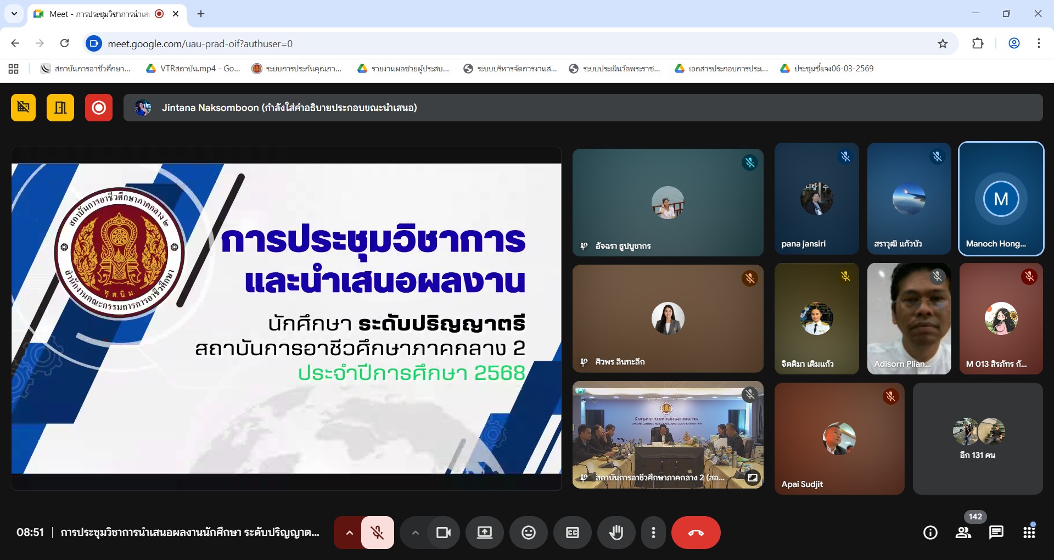Click the red leave call button

696,533
